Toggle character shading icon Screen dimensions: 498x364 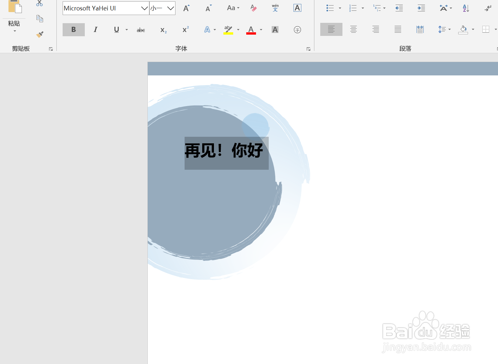coord(275,30)
